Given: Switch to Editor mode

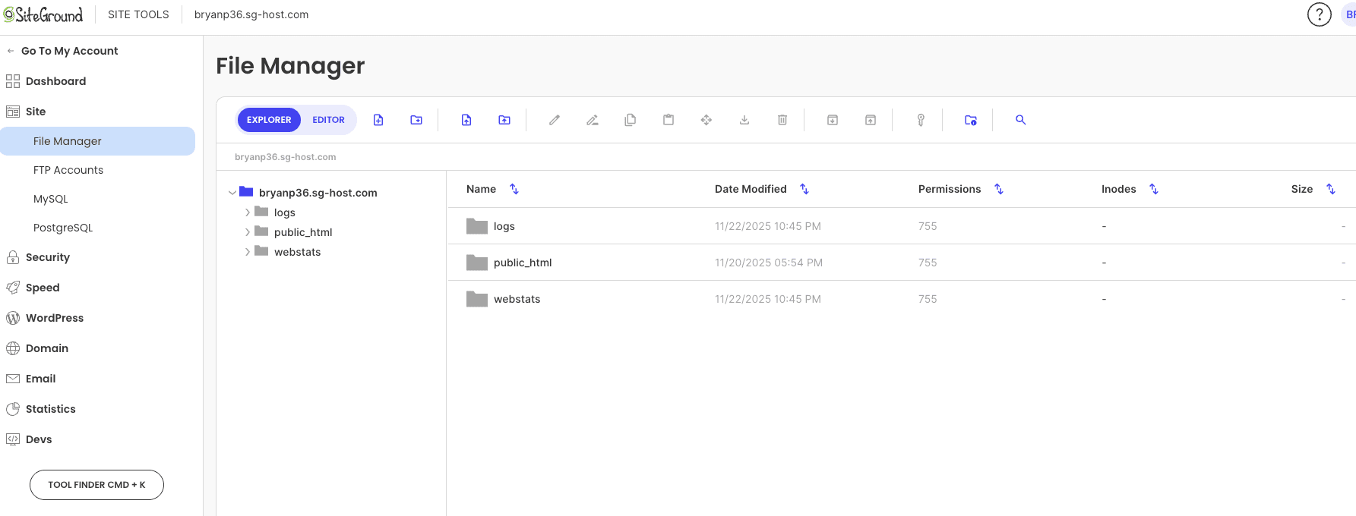Looking at the screenshot, I should coord(328,120).
